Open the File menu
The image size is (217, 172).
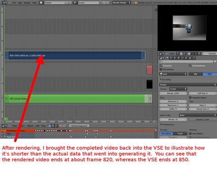pos(14,3)
